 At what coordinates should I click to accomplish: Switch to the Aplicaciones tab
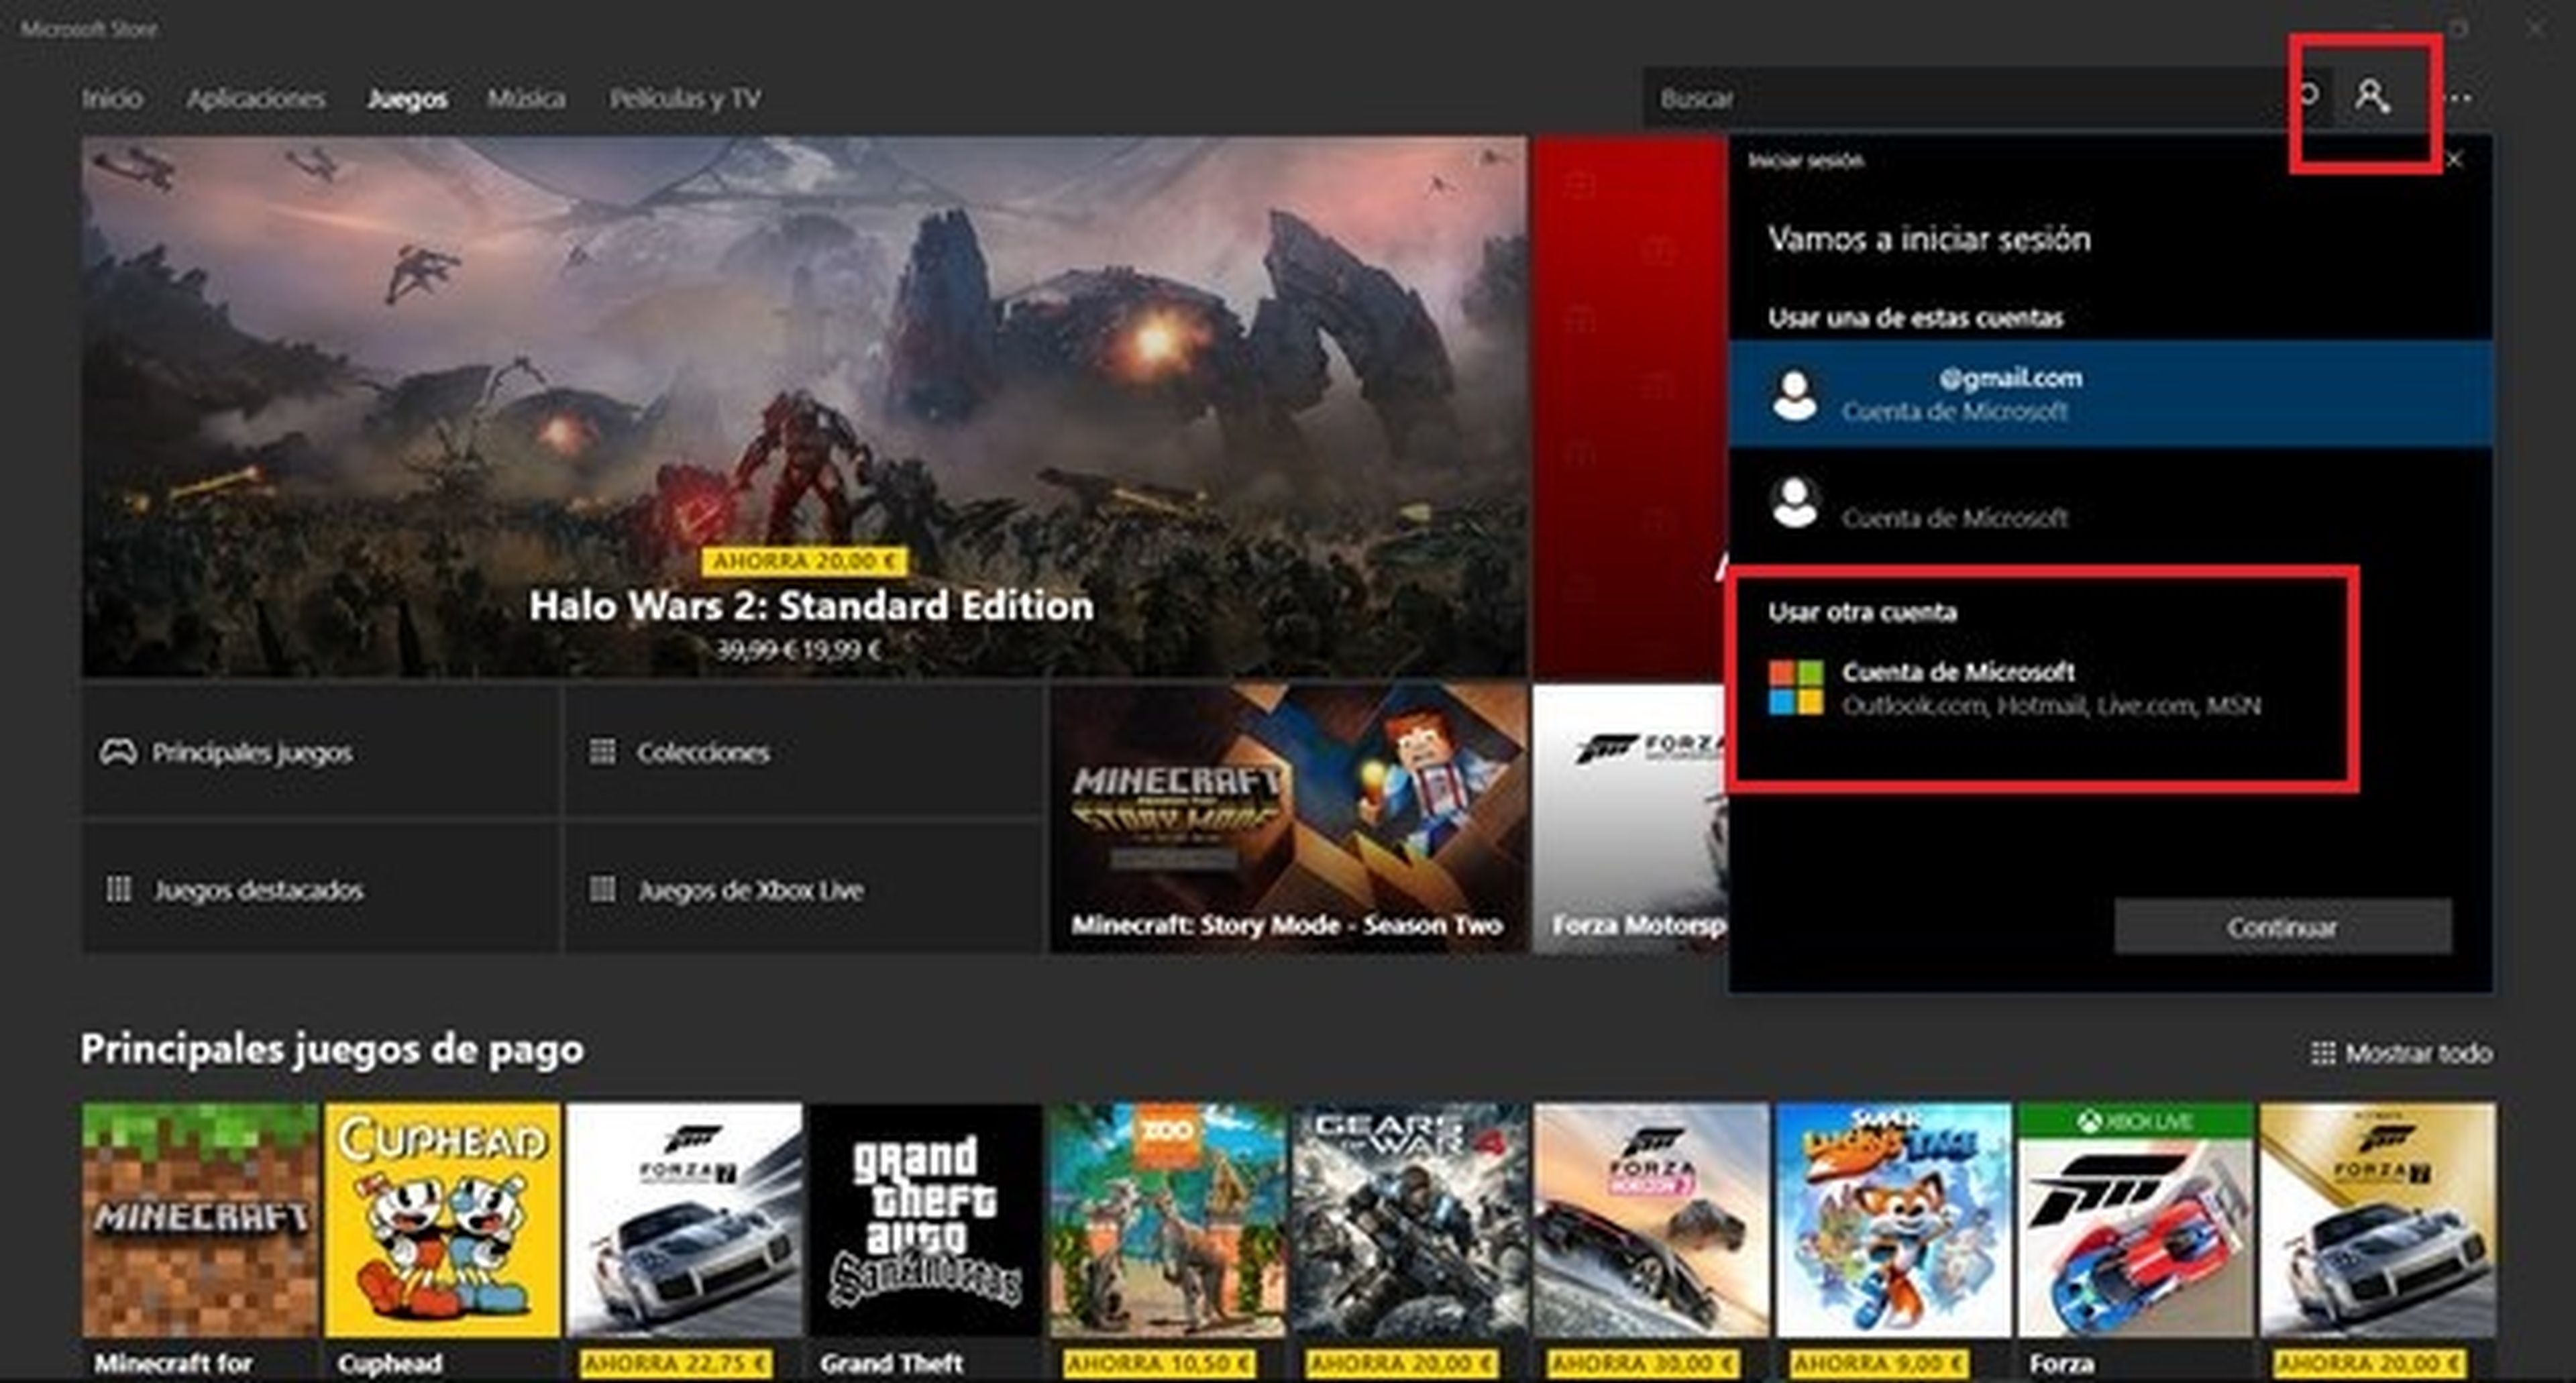255,98
